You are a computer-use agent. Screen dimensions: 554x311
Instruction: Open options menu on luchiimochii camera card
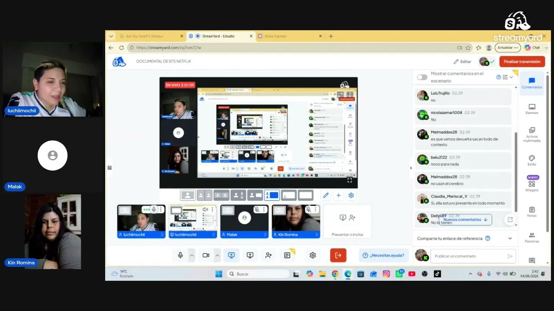[161, 209]
